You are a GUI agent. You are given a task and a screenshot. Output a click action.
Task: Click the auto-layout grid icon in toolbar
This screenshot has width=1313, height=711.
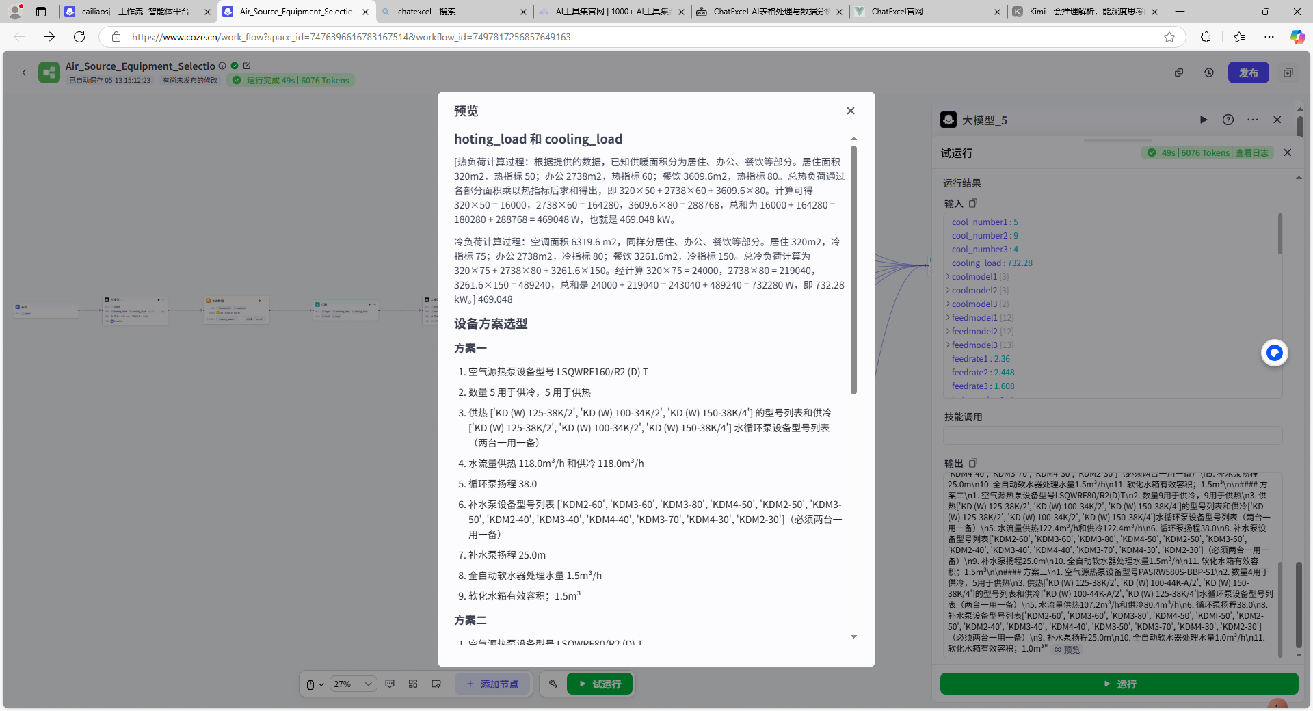[413, 684]
